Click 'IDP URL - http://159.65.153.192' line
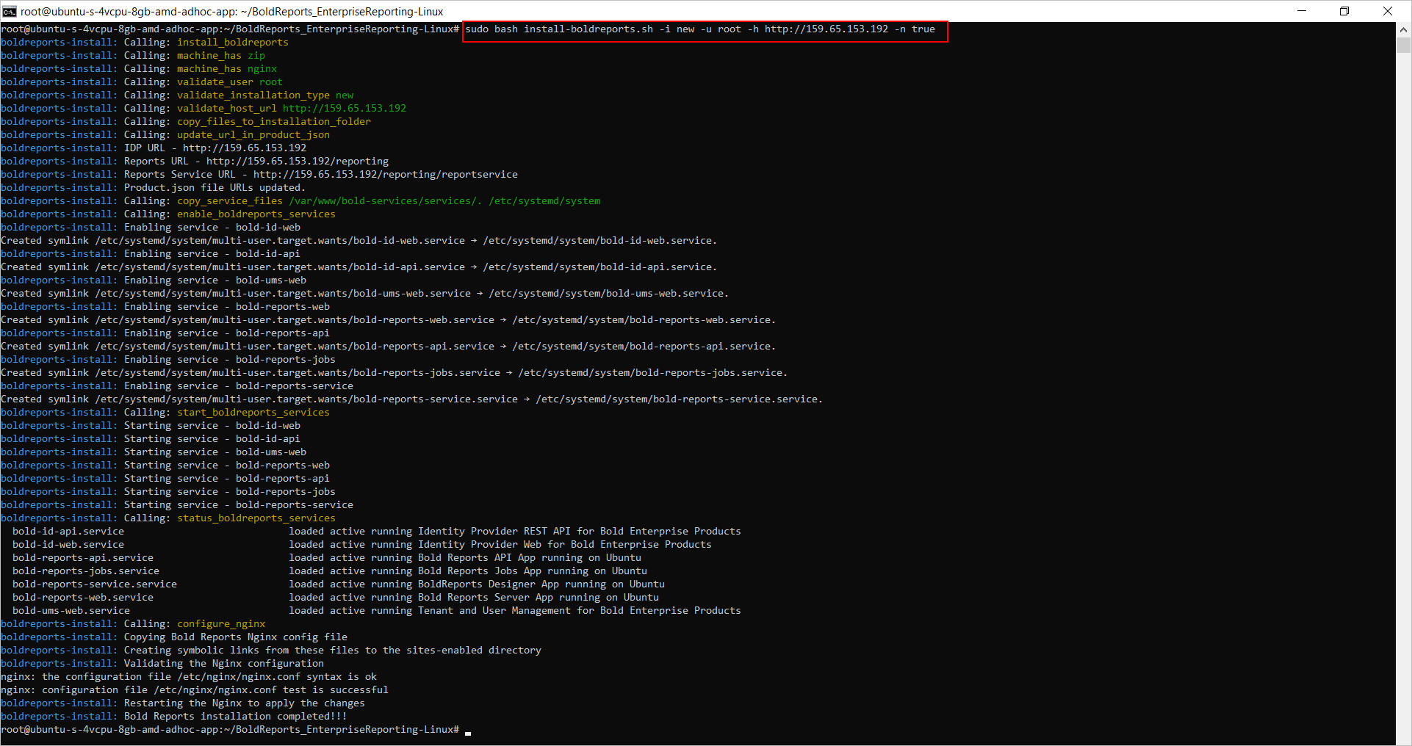Viewport: 1412px width, 746px height. click(154, 148)
